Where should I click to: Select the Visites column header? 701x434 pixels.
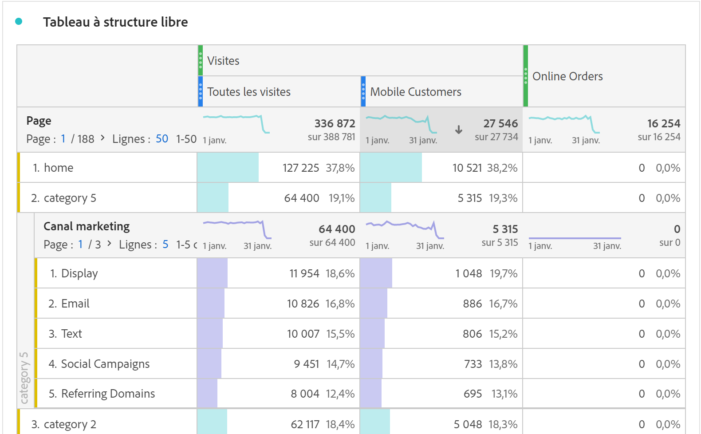point(360,60)
